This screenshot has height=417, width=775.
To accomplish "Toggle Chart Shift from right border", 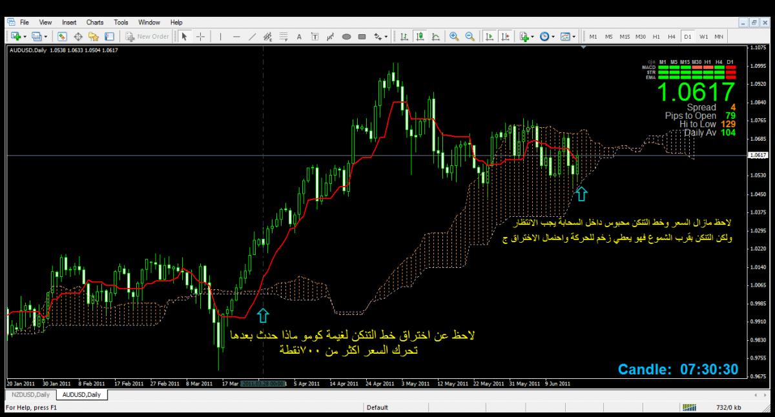I will pyautogui.click(x=506, y=37).
